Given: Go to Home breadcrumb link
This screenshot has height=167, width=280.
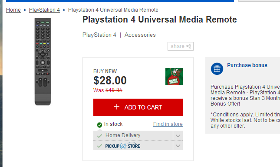Looking at the screenshot, I should (13, 10).
